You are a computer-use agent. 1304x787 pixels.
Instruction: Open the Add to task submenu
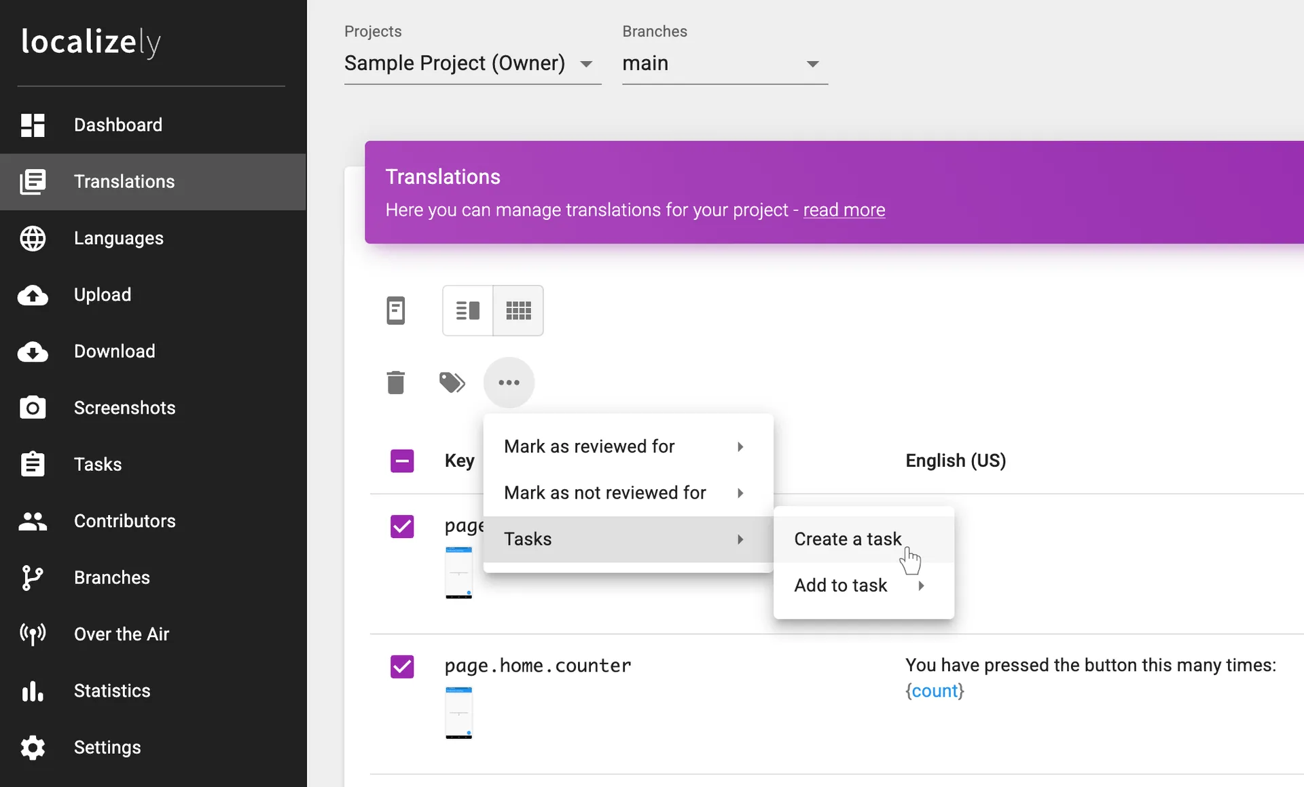(x=841, y=585)
